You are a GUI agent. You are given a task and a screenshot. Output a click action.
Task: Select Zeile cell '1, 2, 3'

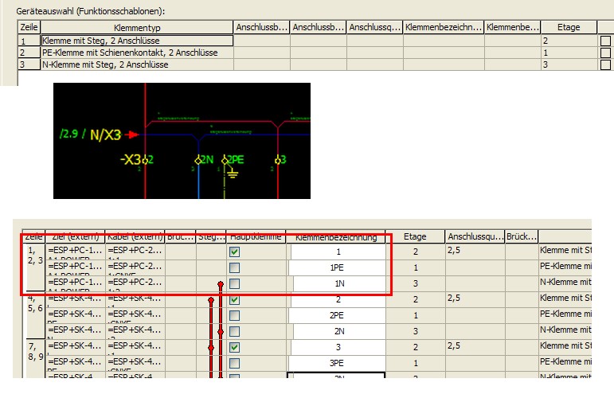pos(35,267)
